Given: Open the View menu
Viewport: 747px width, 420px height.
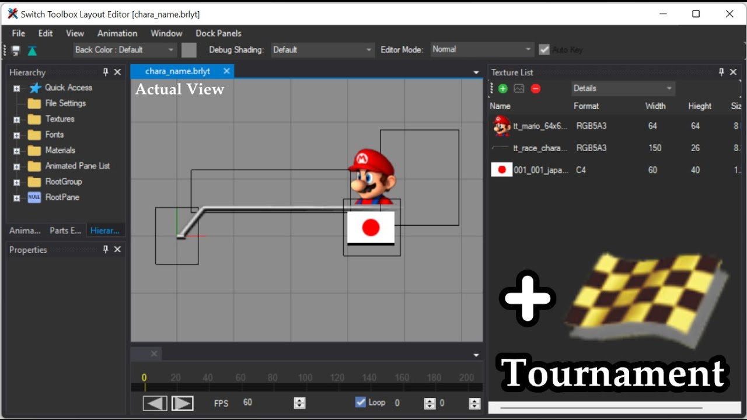Looking at the screenshot, I should pos(75,33).
